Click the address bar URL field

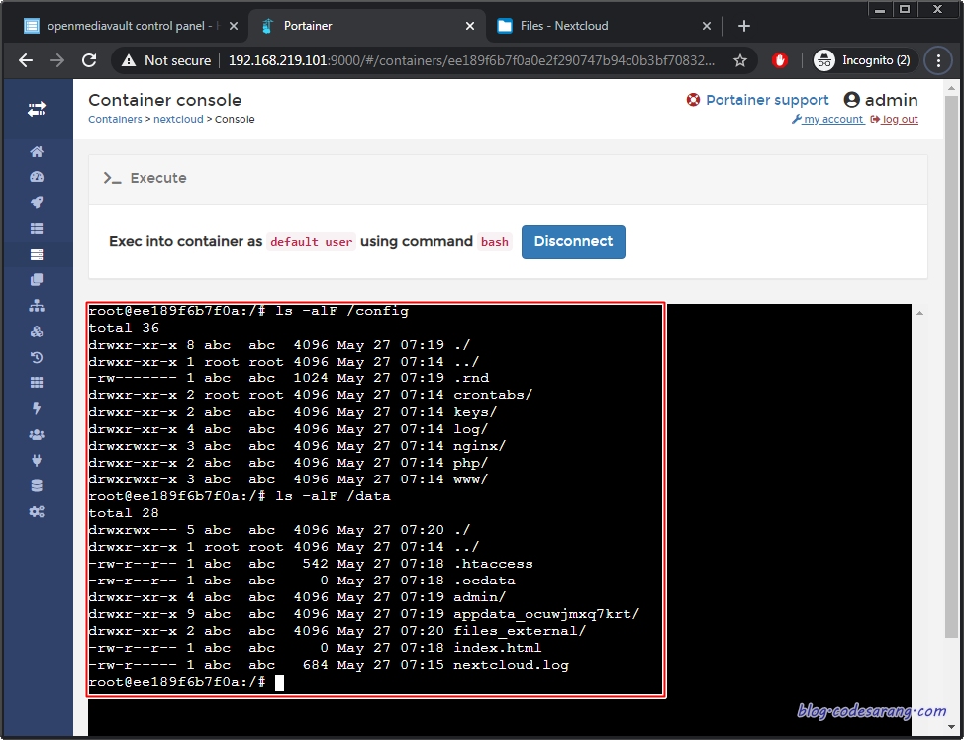tap(471, 60)
